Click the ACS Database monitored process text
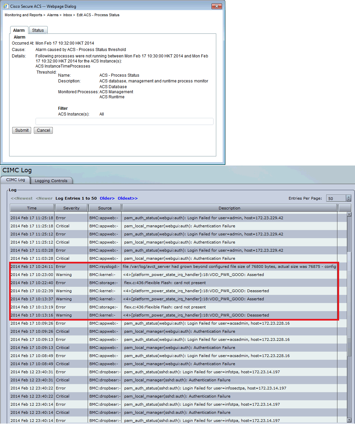Screen dimensions: 355x429 click(x=113, y=87)
